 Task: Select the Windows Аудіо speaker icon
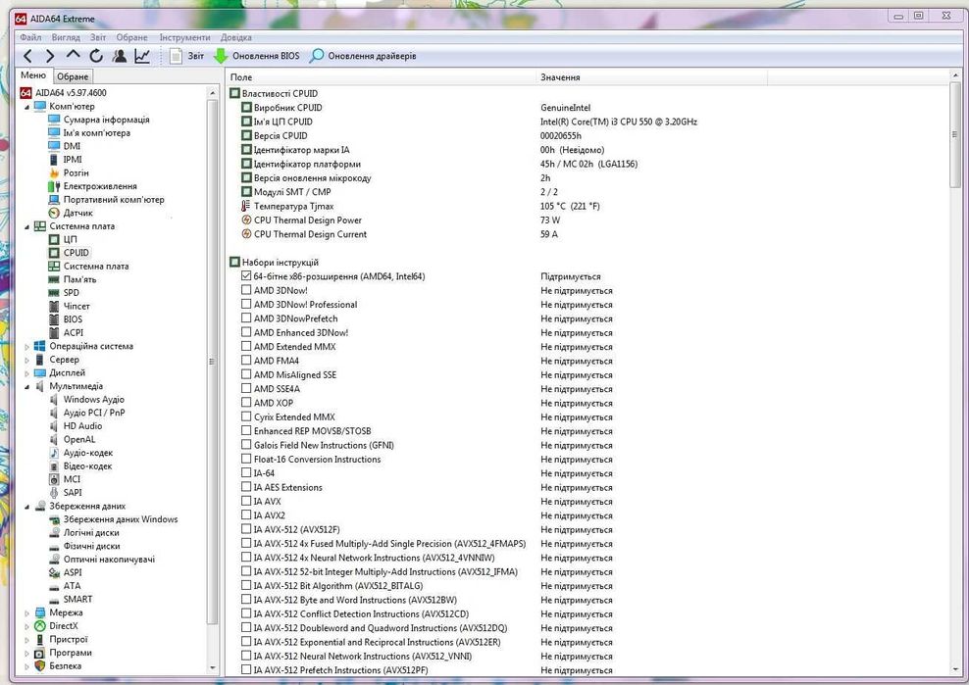click(54, 400)
